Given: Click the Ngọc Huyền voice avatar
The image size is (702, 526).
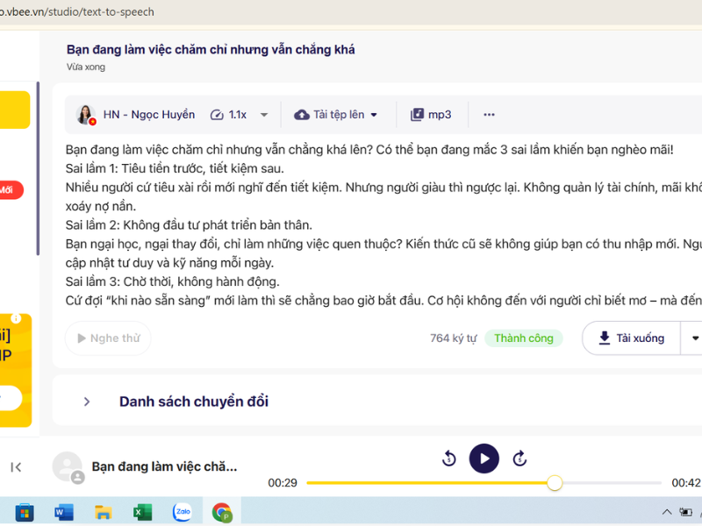Looking at the screenshot, I should pyautogui.click(x=85, y=115).
